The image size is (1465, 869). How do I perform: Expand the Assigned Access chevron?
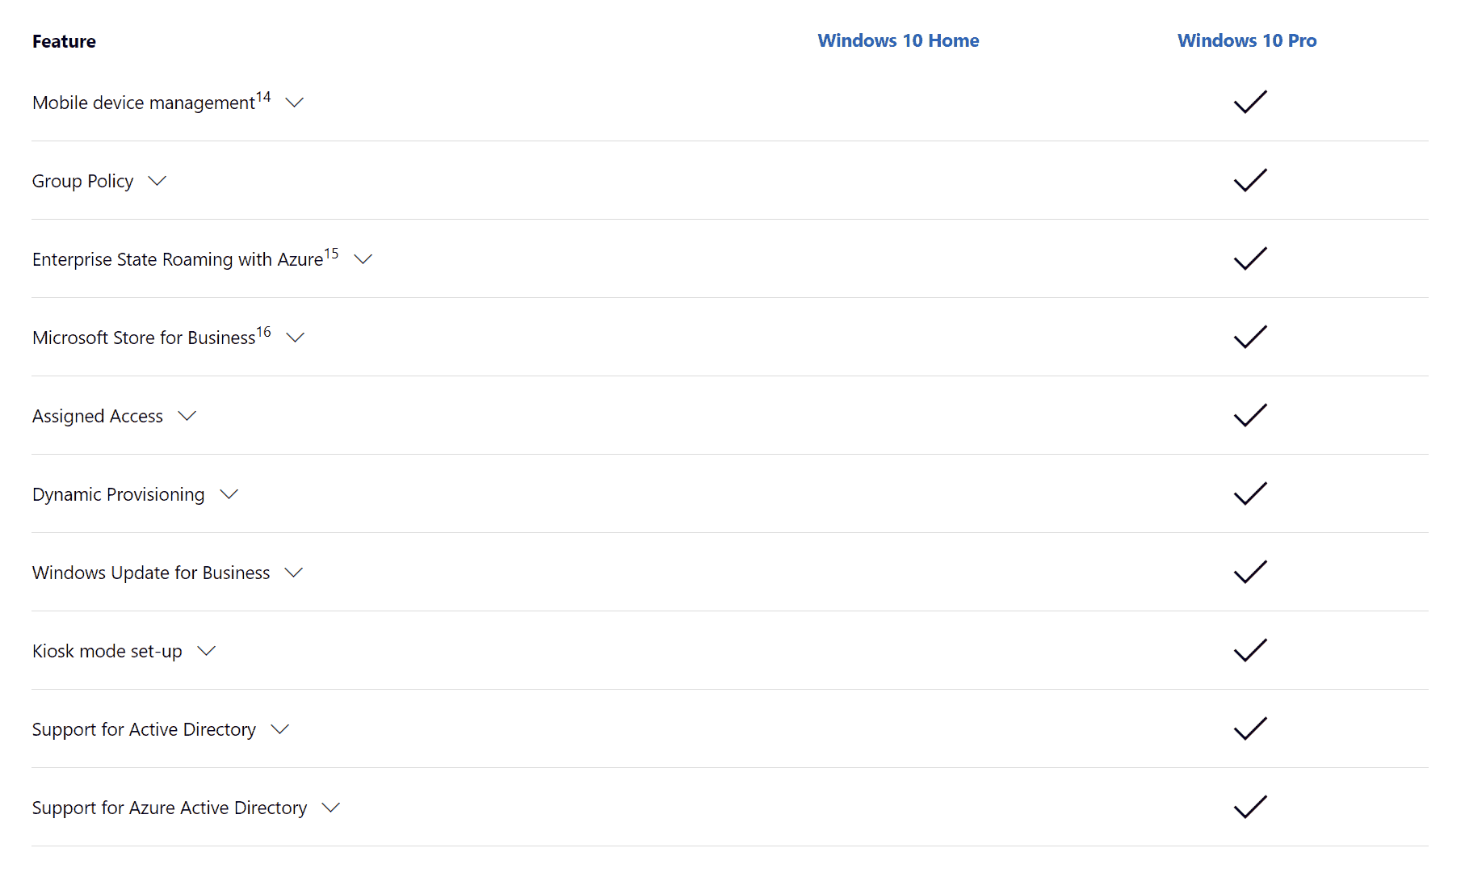click(x=187, y=416)
